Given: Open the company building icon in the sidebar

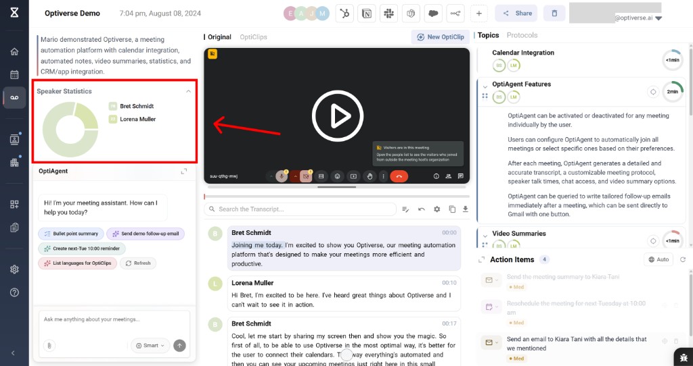Looking at the screenshot, I should (14, 162).
